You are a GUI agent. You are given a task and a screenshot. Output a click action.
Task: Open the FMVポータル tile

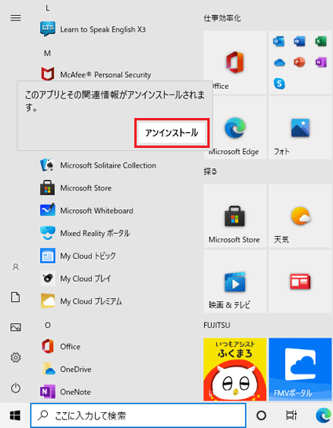pos(300,369)
